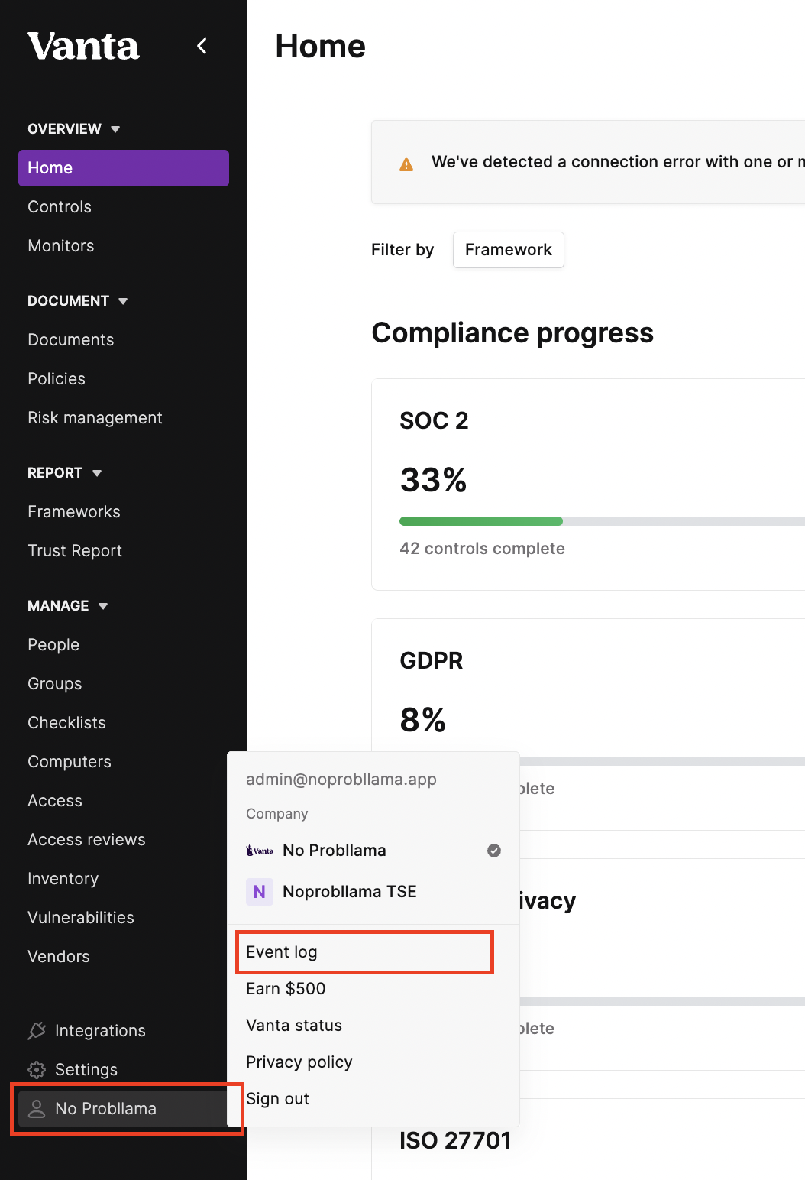Open the SOC 2 compliance card title
805x1180 pixels.
coord(434,421)
